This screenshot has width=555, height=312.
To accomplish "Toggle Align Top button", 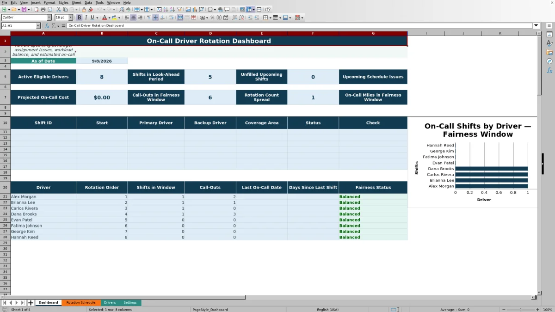I will point(149,18).
